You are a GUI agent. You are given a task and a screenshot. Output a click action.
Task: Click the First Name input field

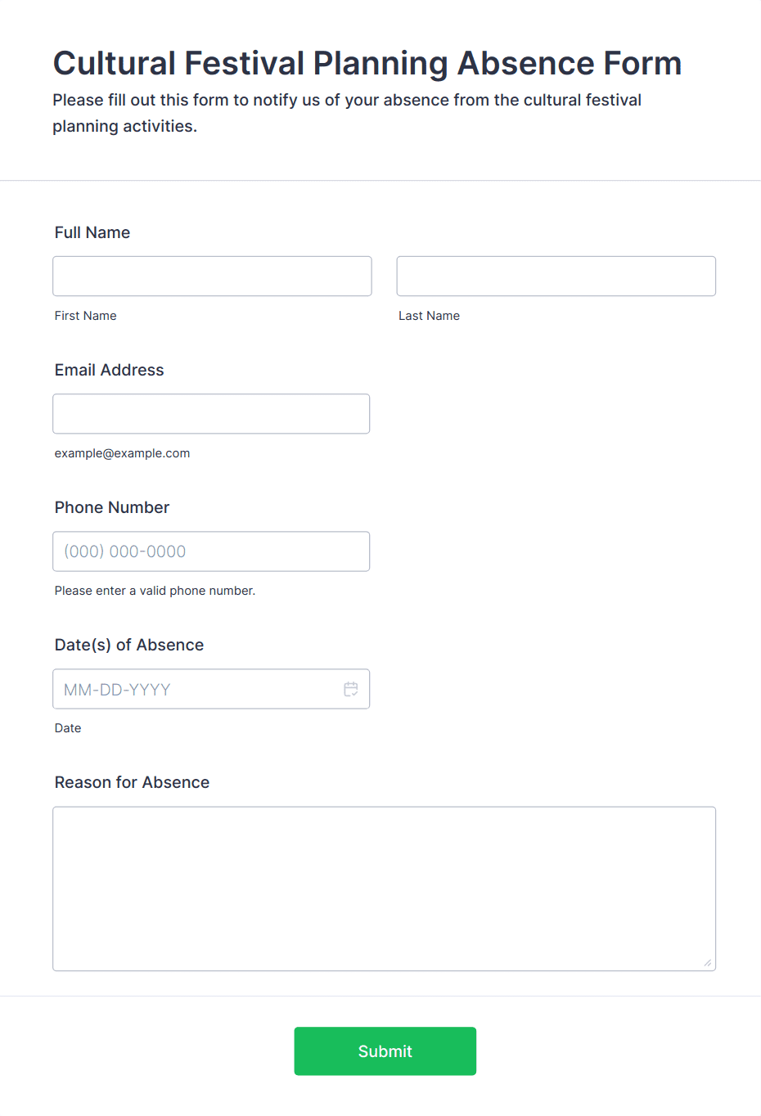[x=212, y=276]
